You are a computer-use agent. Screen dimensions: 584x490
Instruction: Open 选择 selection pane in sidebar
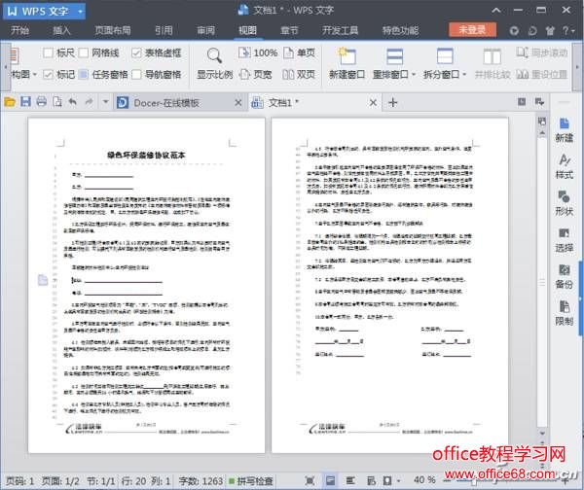point(564,240)
